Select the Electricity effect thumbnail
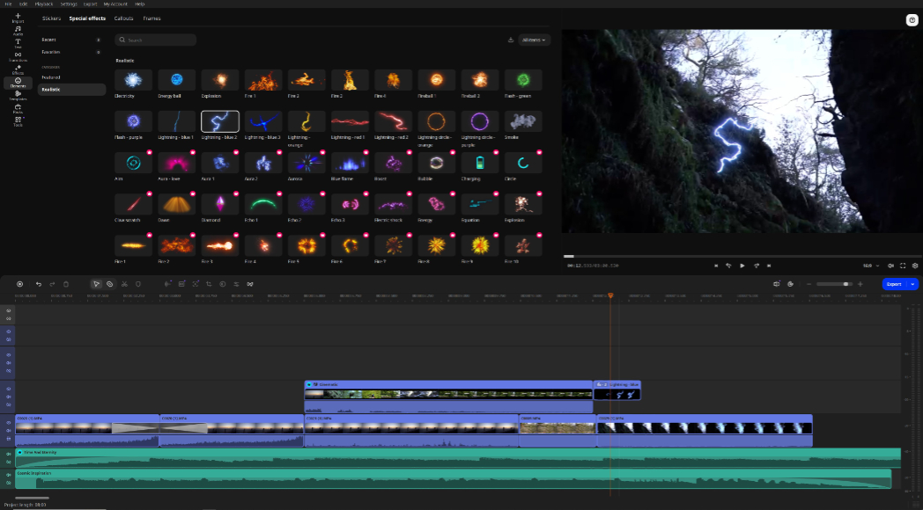 [134, 80]
